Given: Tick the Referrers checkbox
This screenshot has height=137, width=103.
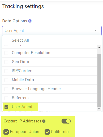Looking at the screenshot, I should [6, 98].
